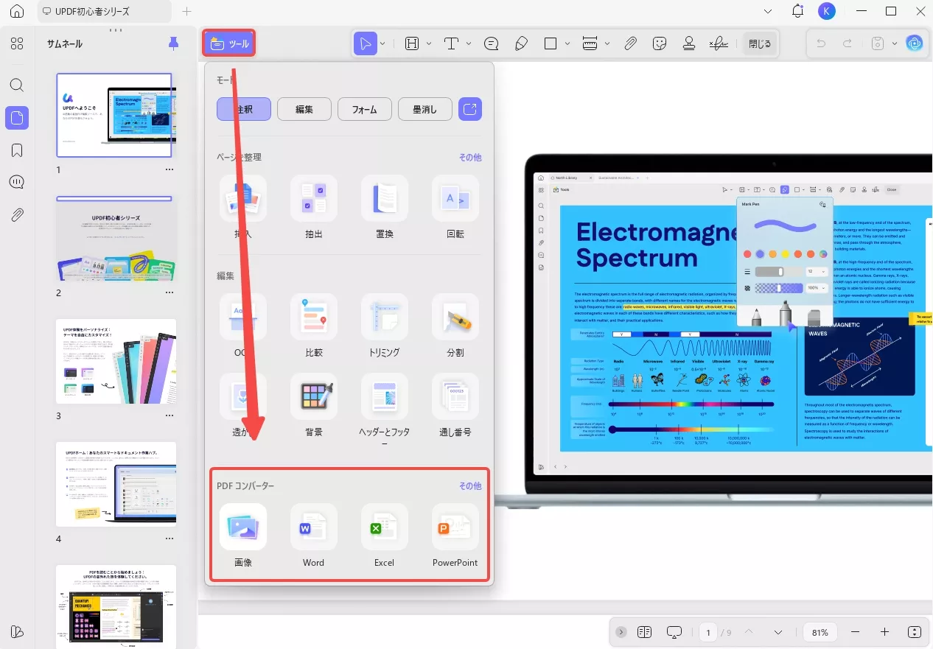933x649 pixels.
Task: Pin the サムネール panel
Action: [x=174, y=43]
